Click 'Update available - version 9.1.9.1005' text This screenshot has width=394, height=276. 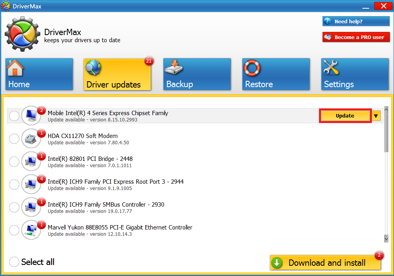(90, 188)
